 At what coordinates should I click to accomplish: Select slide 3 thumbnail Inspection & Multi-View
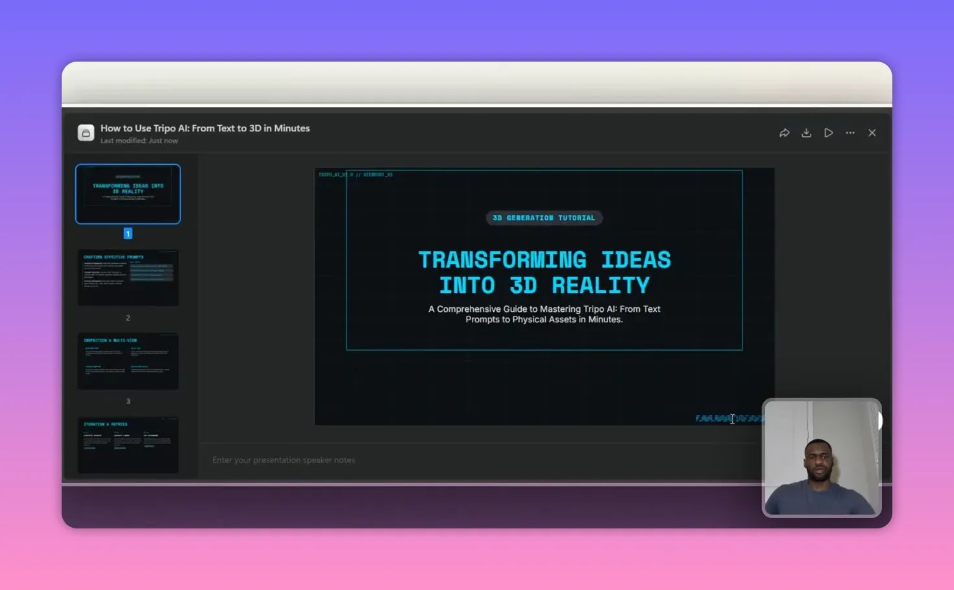coord(128,361)
